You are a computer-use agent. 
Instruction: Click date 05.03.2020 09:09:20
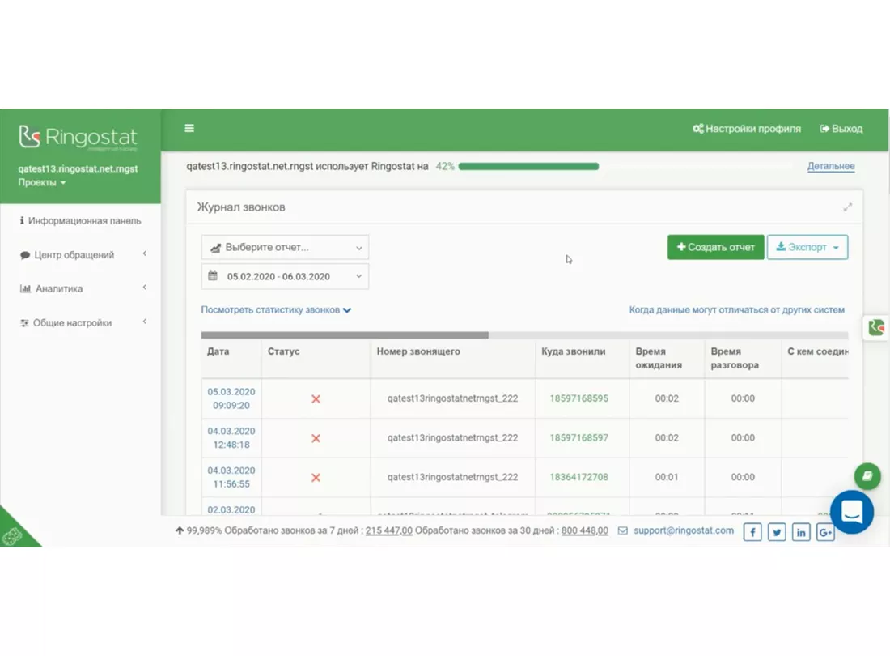(x=231, y=398)
